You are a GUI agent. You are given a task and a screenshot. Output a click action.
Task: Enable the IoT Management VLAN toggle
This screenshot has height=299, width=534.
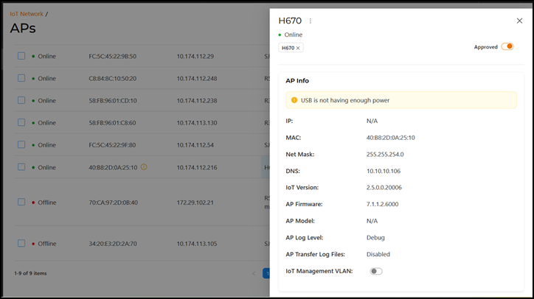(x=376, y=271)
